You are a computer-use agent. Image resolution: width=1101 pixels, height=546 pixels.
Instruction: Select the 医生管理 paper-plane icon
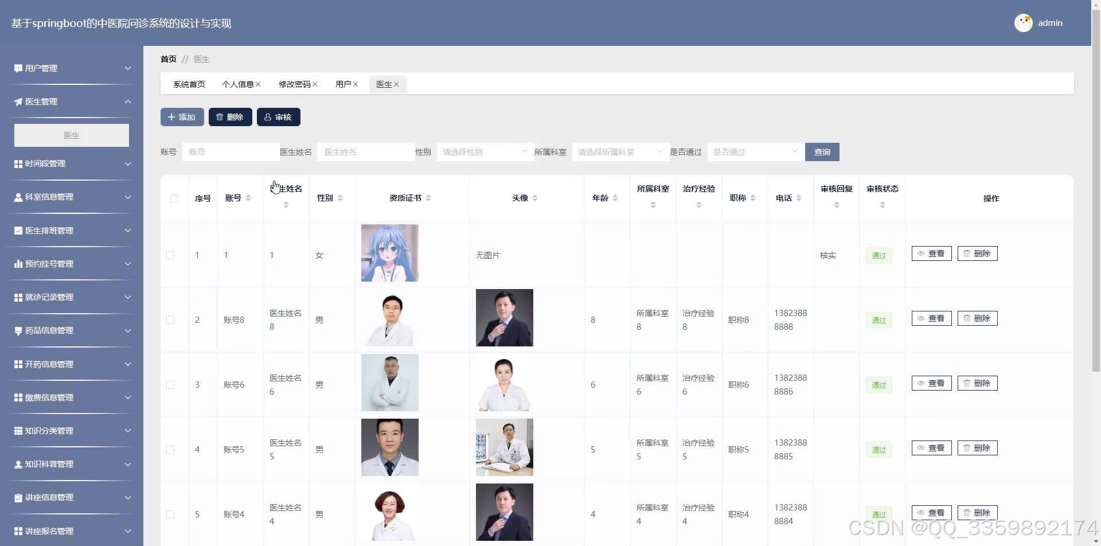17,102
